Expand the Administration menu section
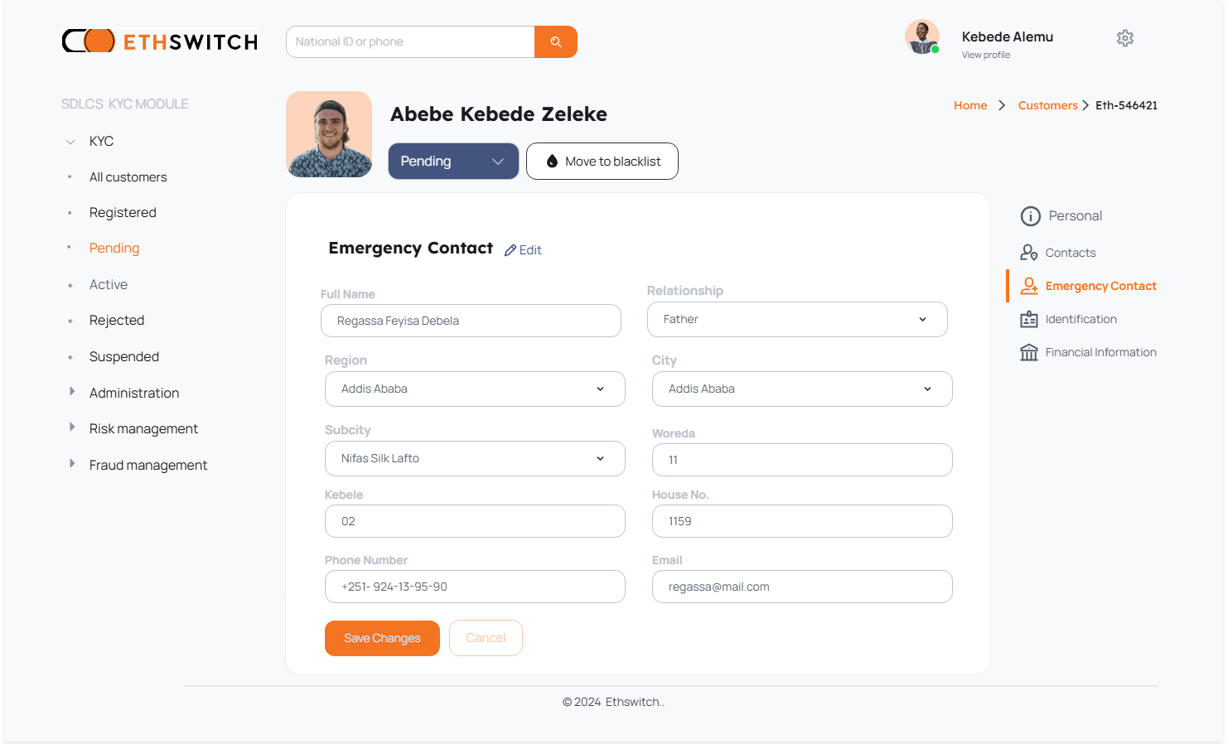The height and width of the screenshot is (744, 1228). point(133,393)
